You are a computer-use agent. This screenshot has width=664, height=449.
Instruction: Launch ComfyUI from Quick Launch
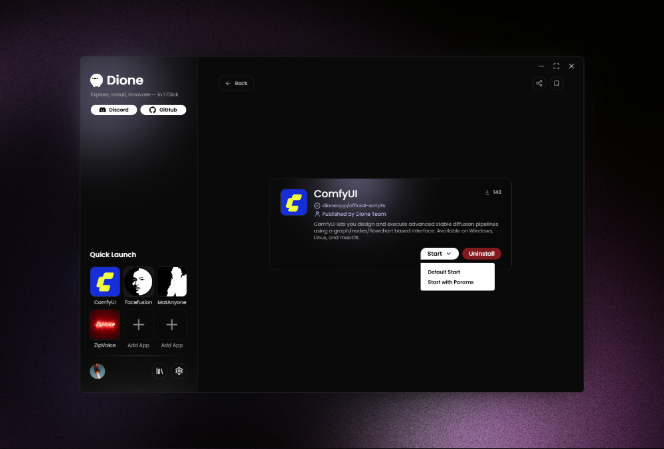[x=105, y=282]
